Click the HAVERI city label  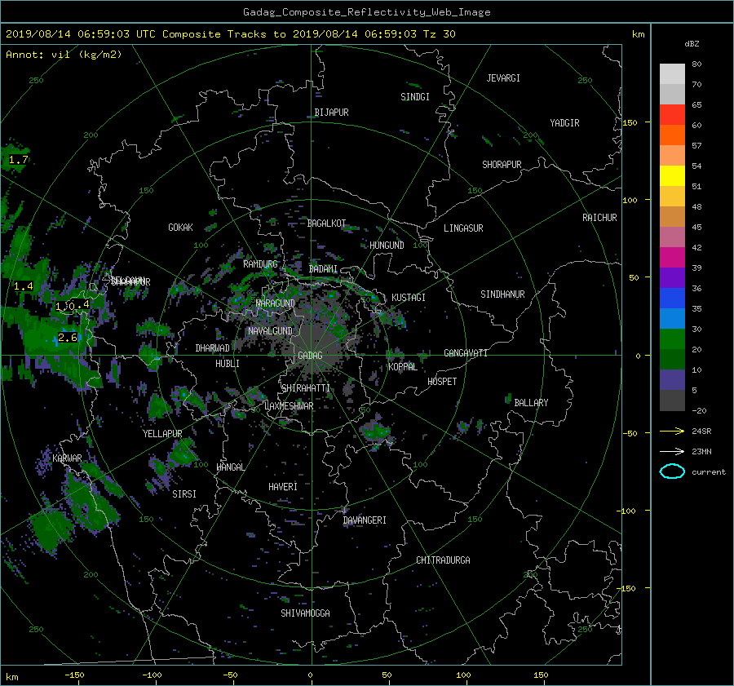click(x=283, y=487)
